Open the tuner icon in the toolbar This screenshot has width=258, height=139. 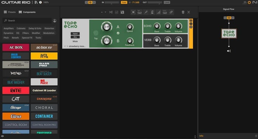pos(146,12)
